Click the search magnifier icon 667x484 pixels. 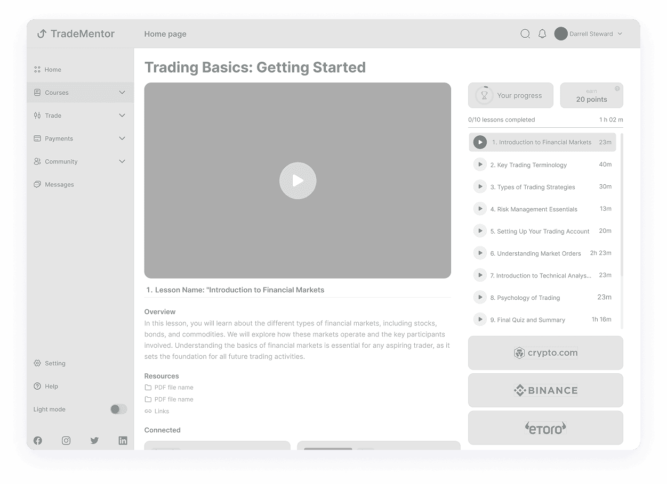click(525, 34)
